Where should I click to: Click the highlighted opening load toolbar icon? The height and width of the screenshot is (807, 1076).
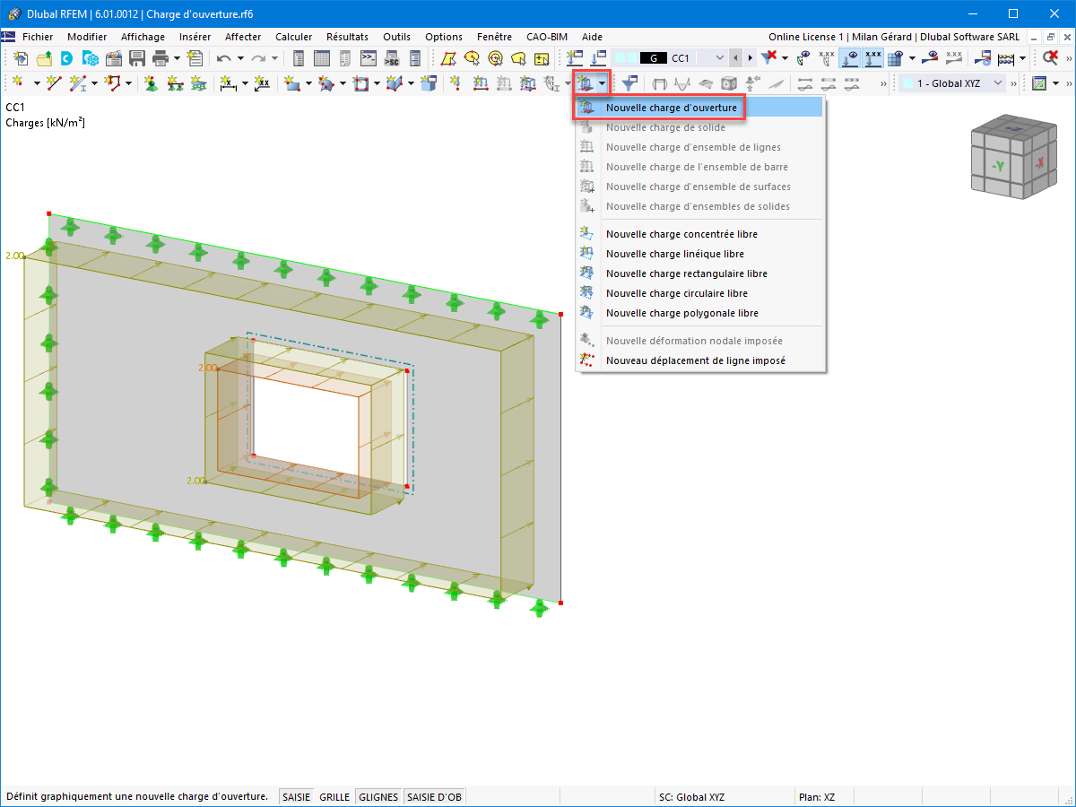click(586, 83)
